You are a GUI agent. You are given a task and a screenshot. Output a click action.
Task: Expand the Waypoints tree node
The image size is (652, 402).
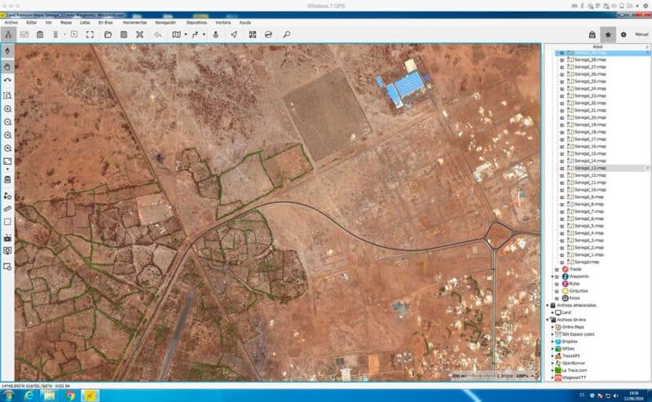[553, 276]
